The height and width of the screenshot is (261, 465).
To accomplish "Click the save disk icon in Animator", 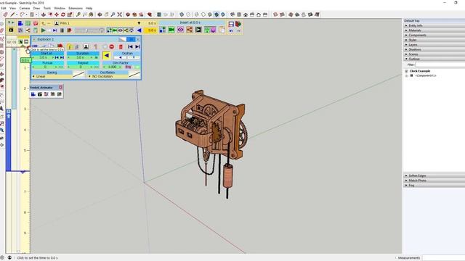I will click(x=231, y=24).
